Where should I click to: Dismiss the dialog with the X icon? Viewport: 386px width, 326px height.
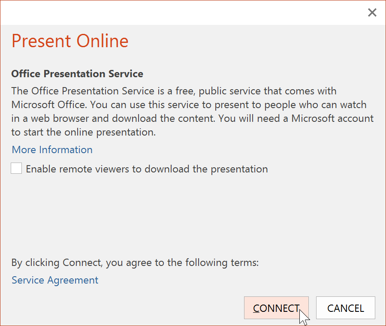point(372,12)
